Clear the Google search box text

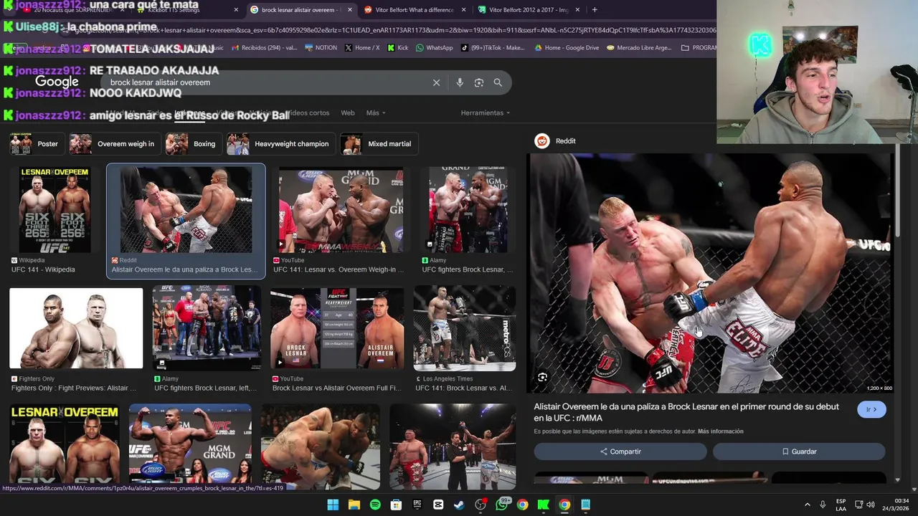click(x=436, y=82)
